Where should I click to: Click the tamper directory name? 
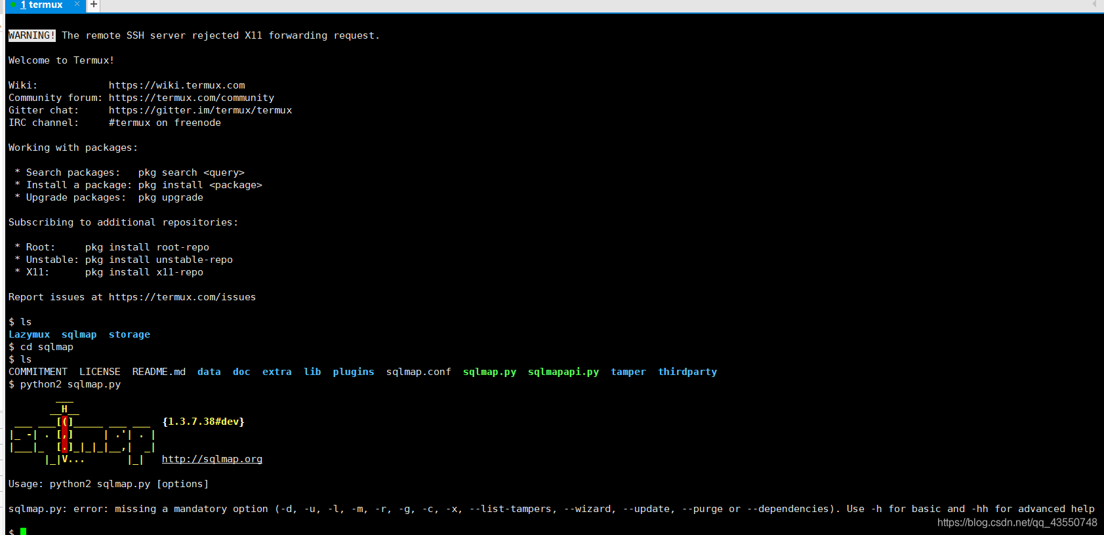click(628, 372)
